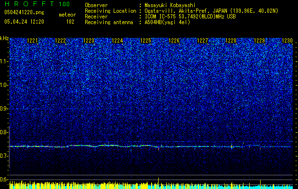Click the 1228 time marker

[231, 41]
